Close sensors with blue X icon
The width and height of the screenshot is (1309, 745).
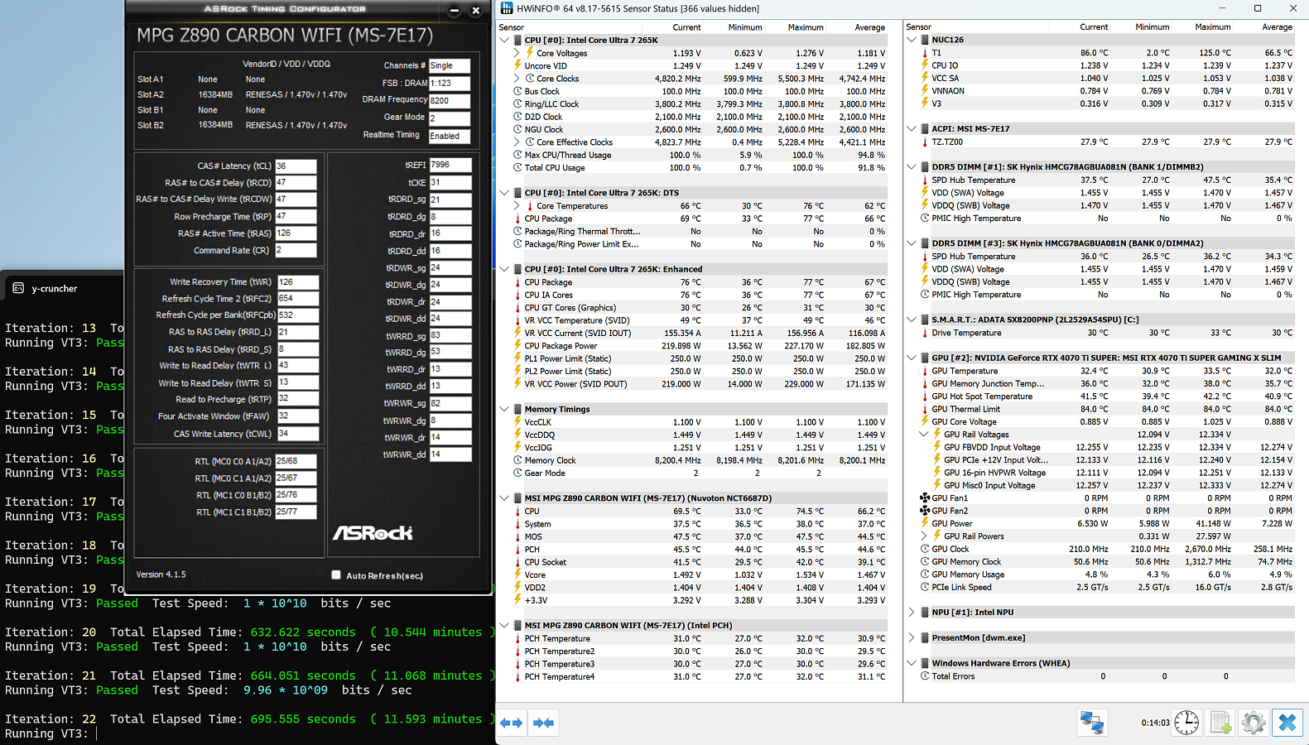click(1287, 723)
